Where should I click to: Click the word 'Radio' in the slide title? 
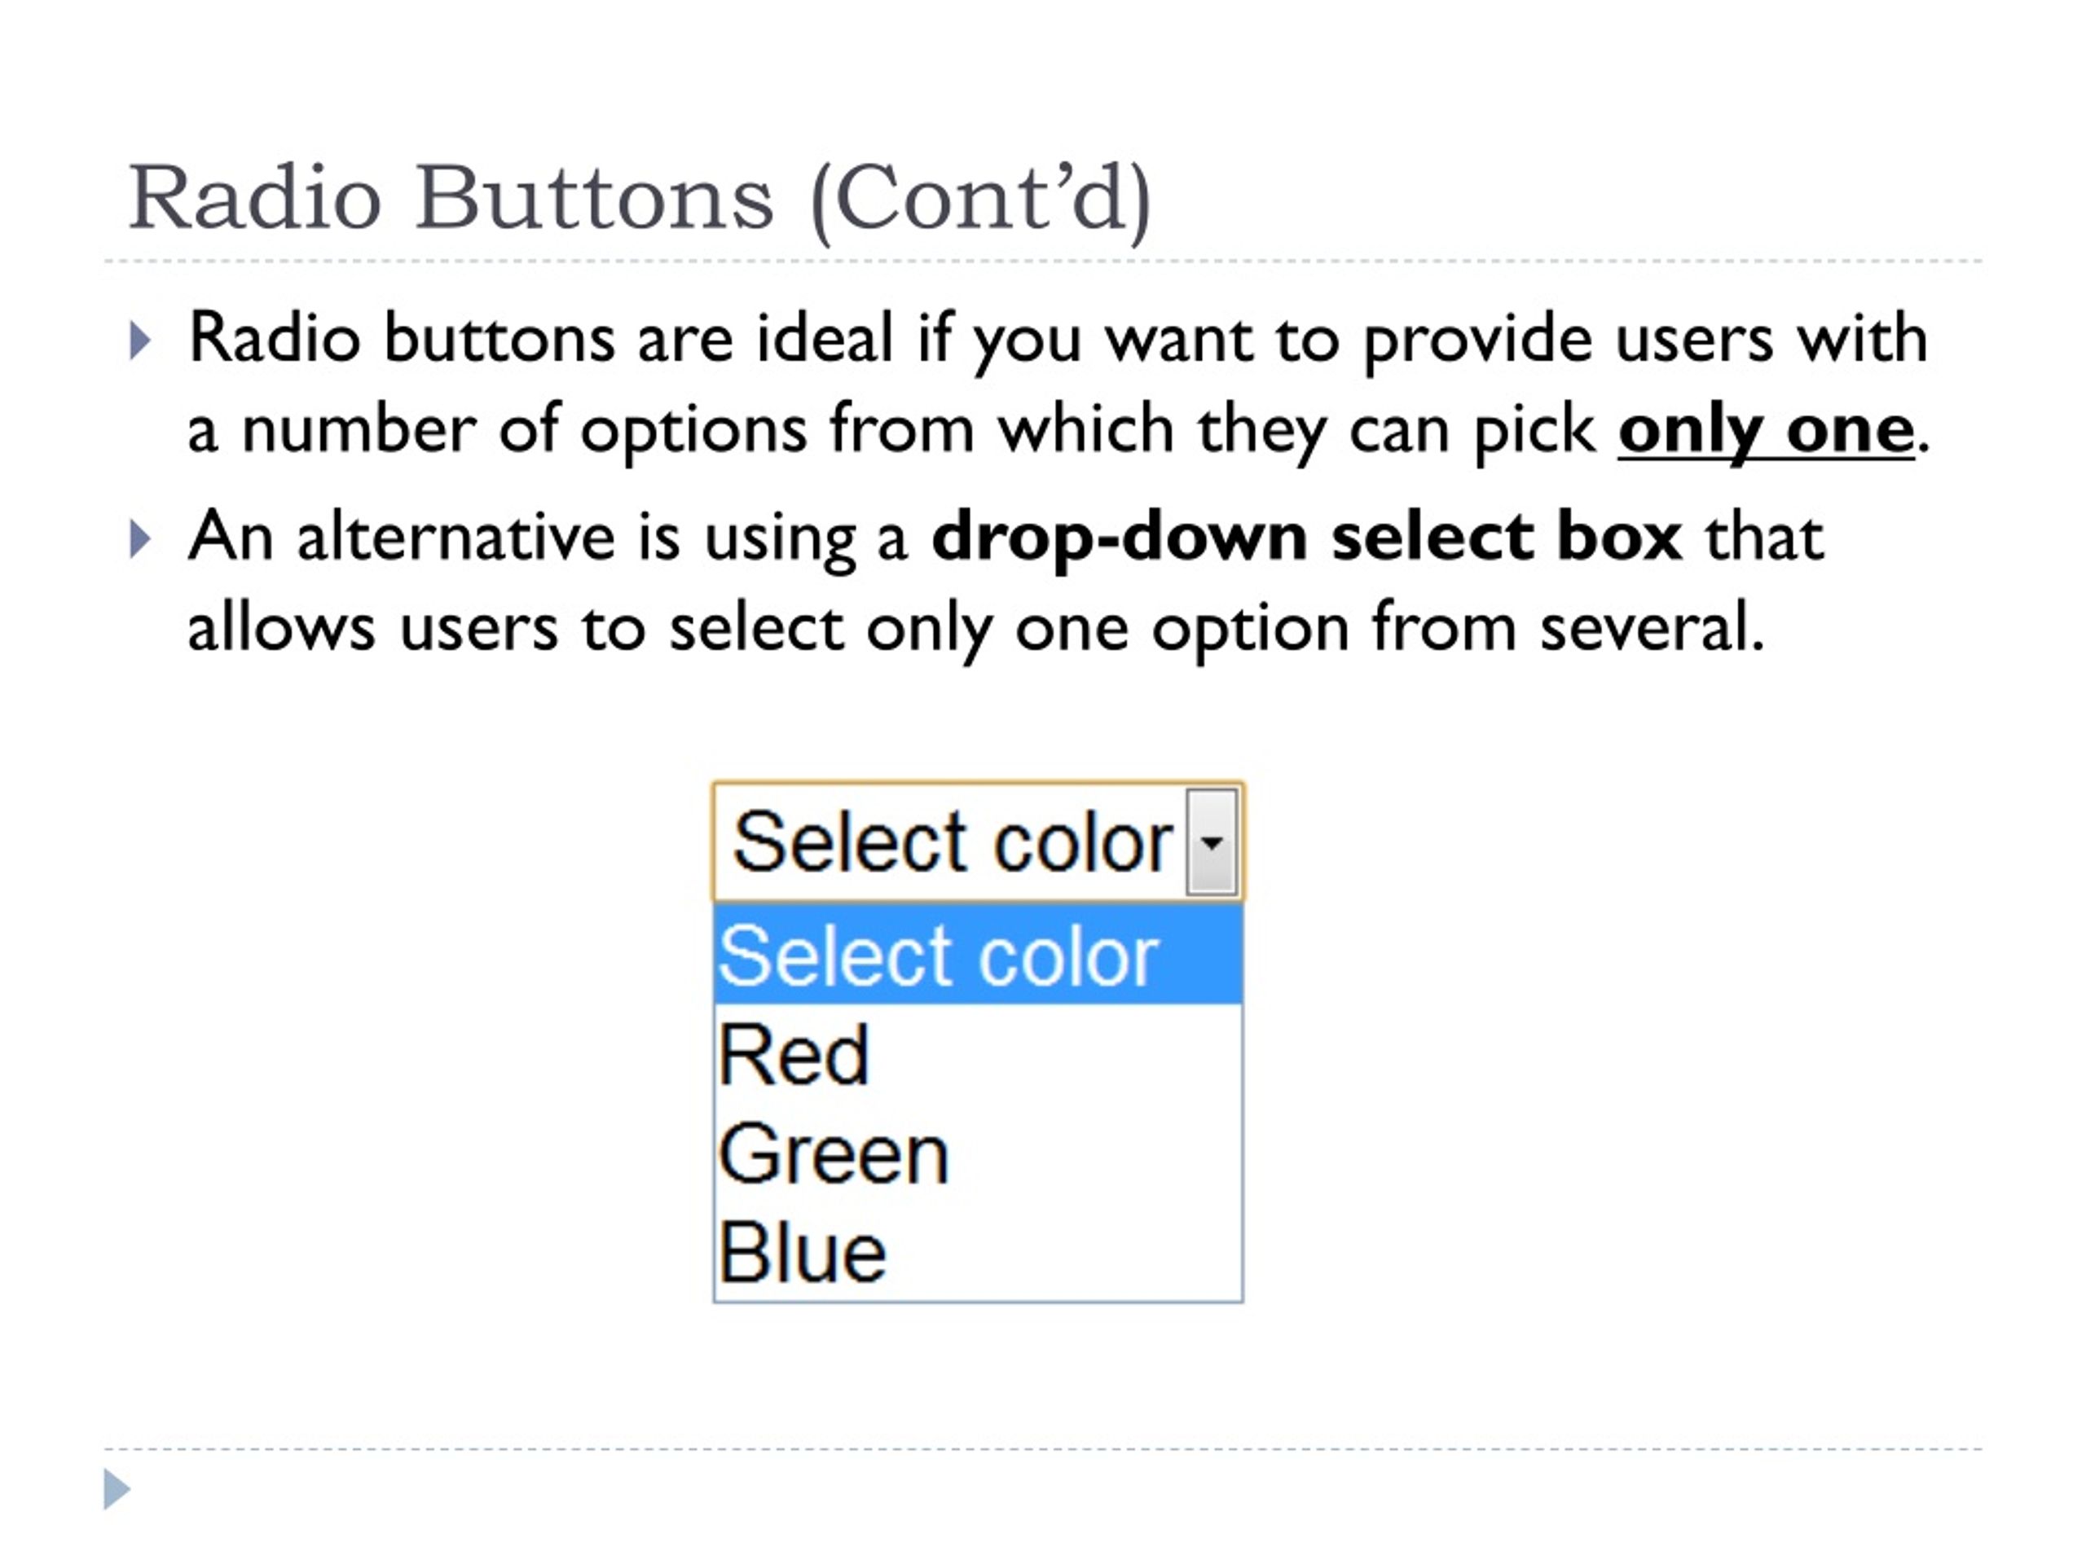pos(254,197)
